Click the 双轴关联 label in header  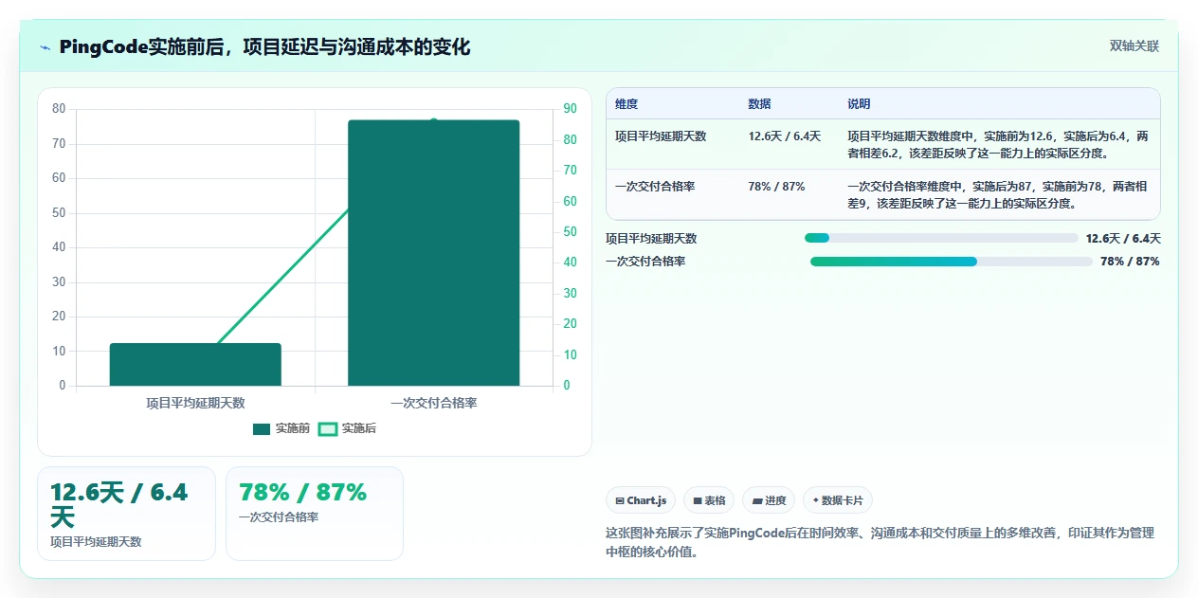1134,45
